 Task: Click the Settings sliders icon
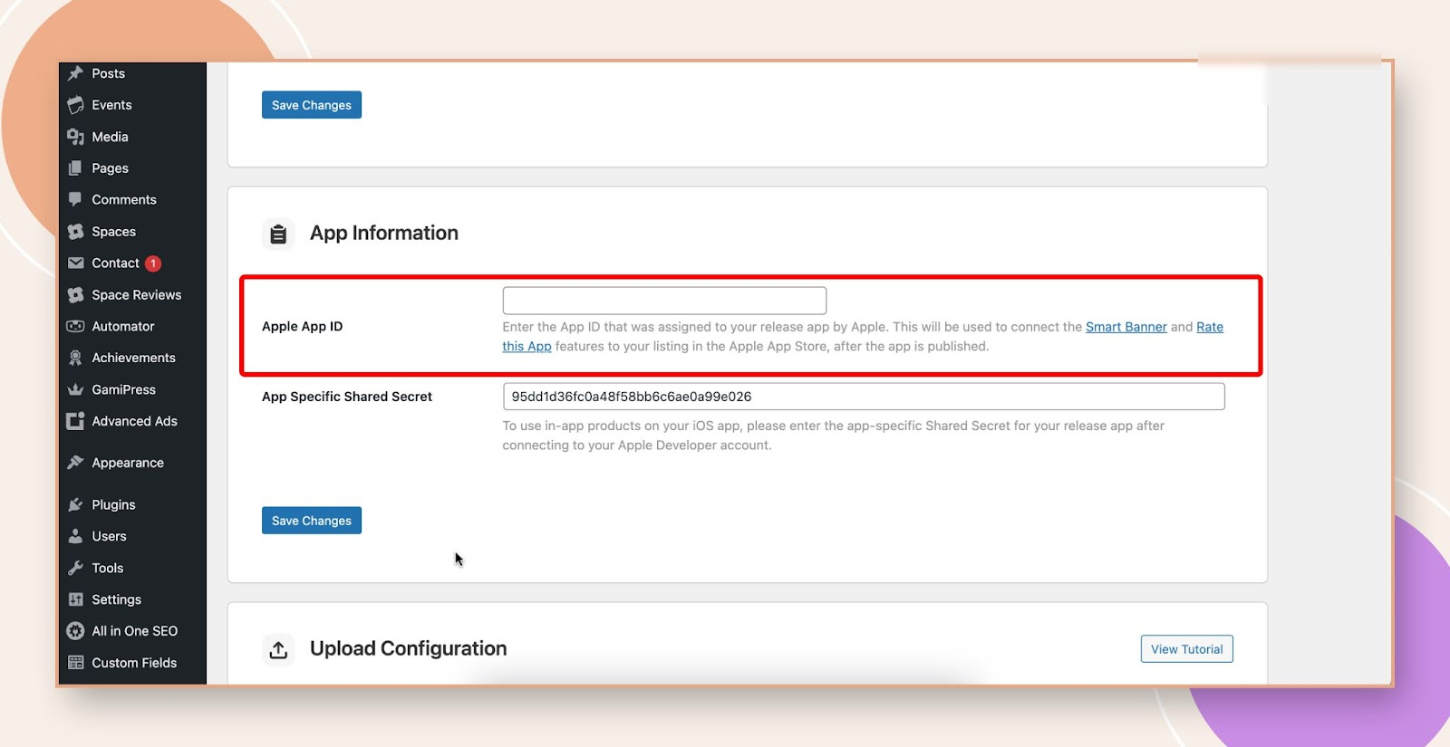pyautogui.click(x=75, y=599)
